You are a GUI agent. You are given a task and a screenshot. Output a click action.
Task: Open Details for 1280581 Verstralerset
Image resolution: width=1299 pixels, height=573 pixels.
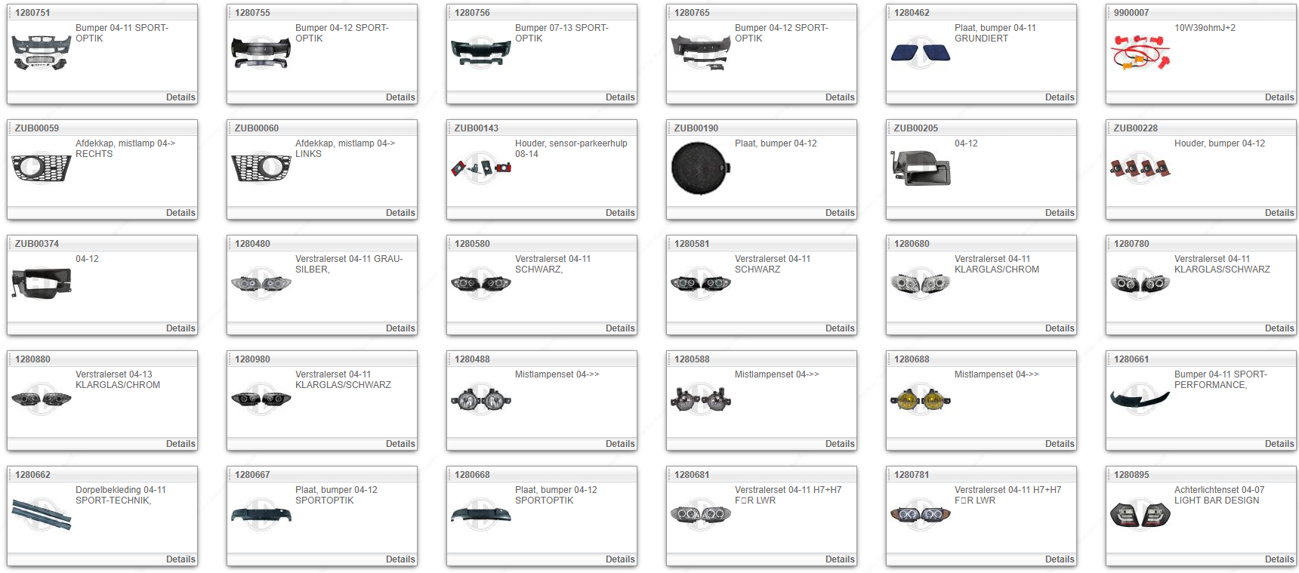(840, 328)
